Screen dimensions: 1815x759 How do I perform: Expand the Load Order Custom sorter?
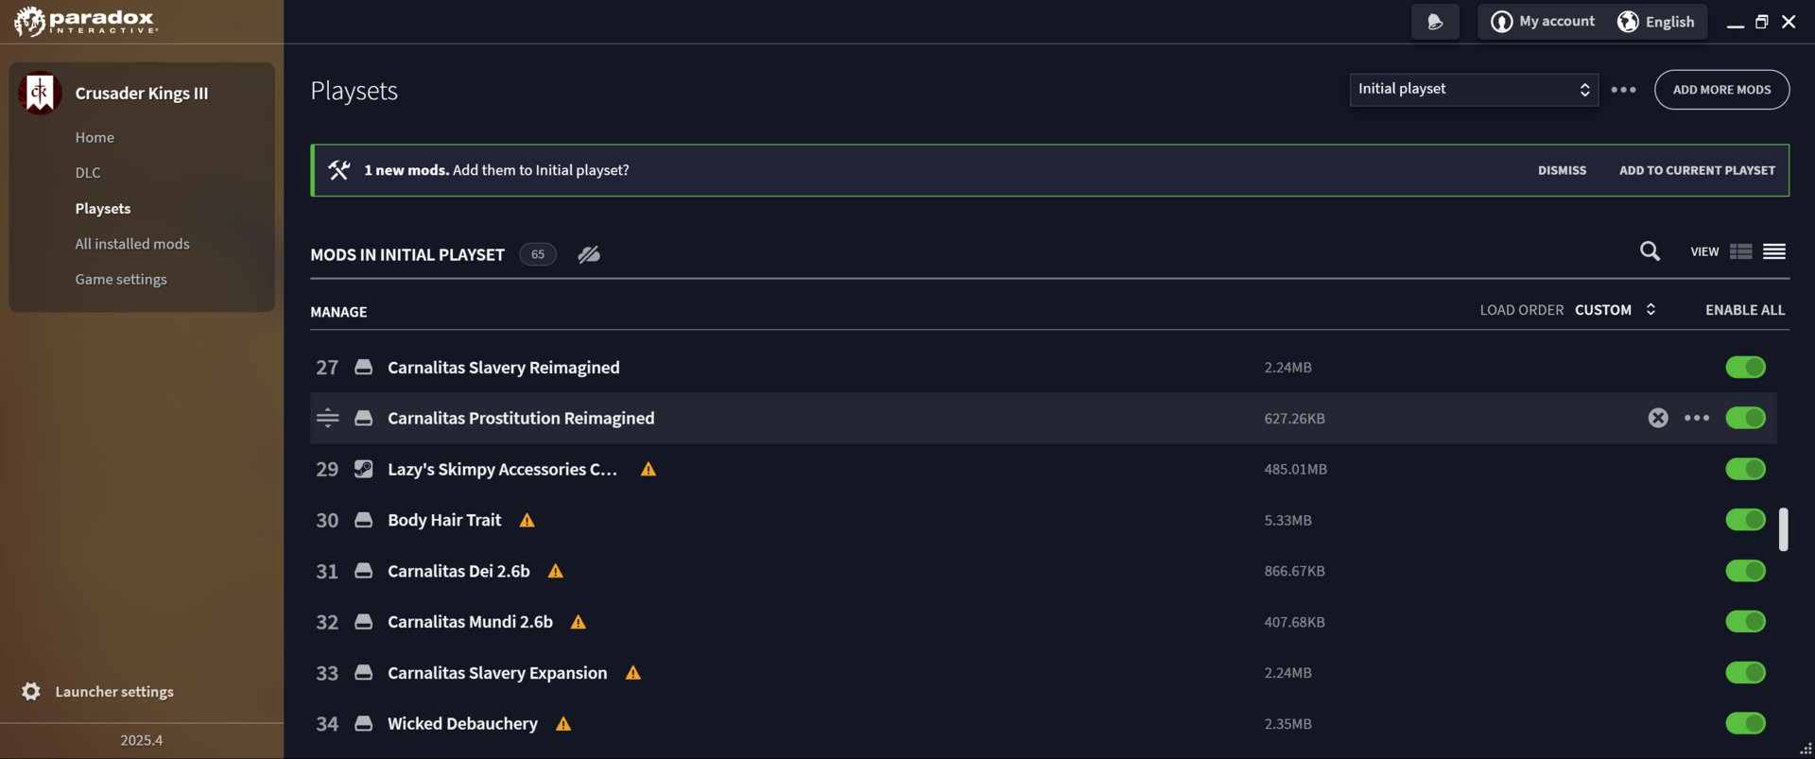(1615, 310)
